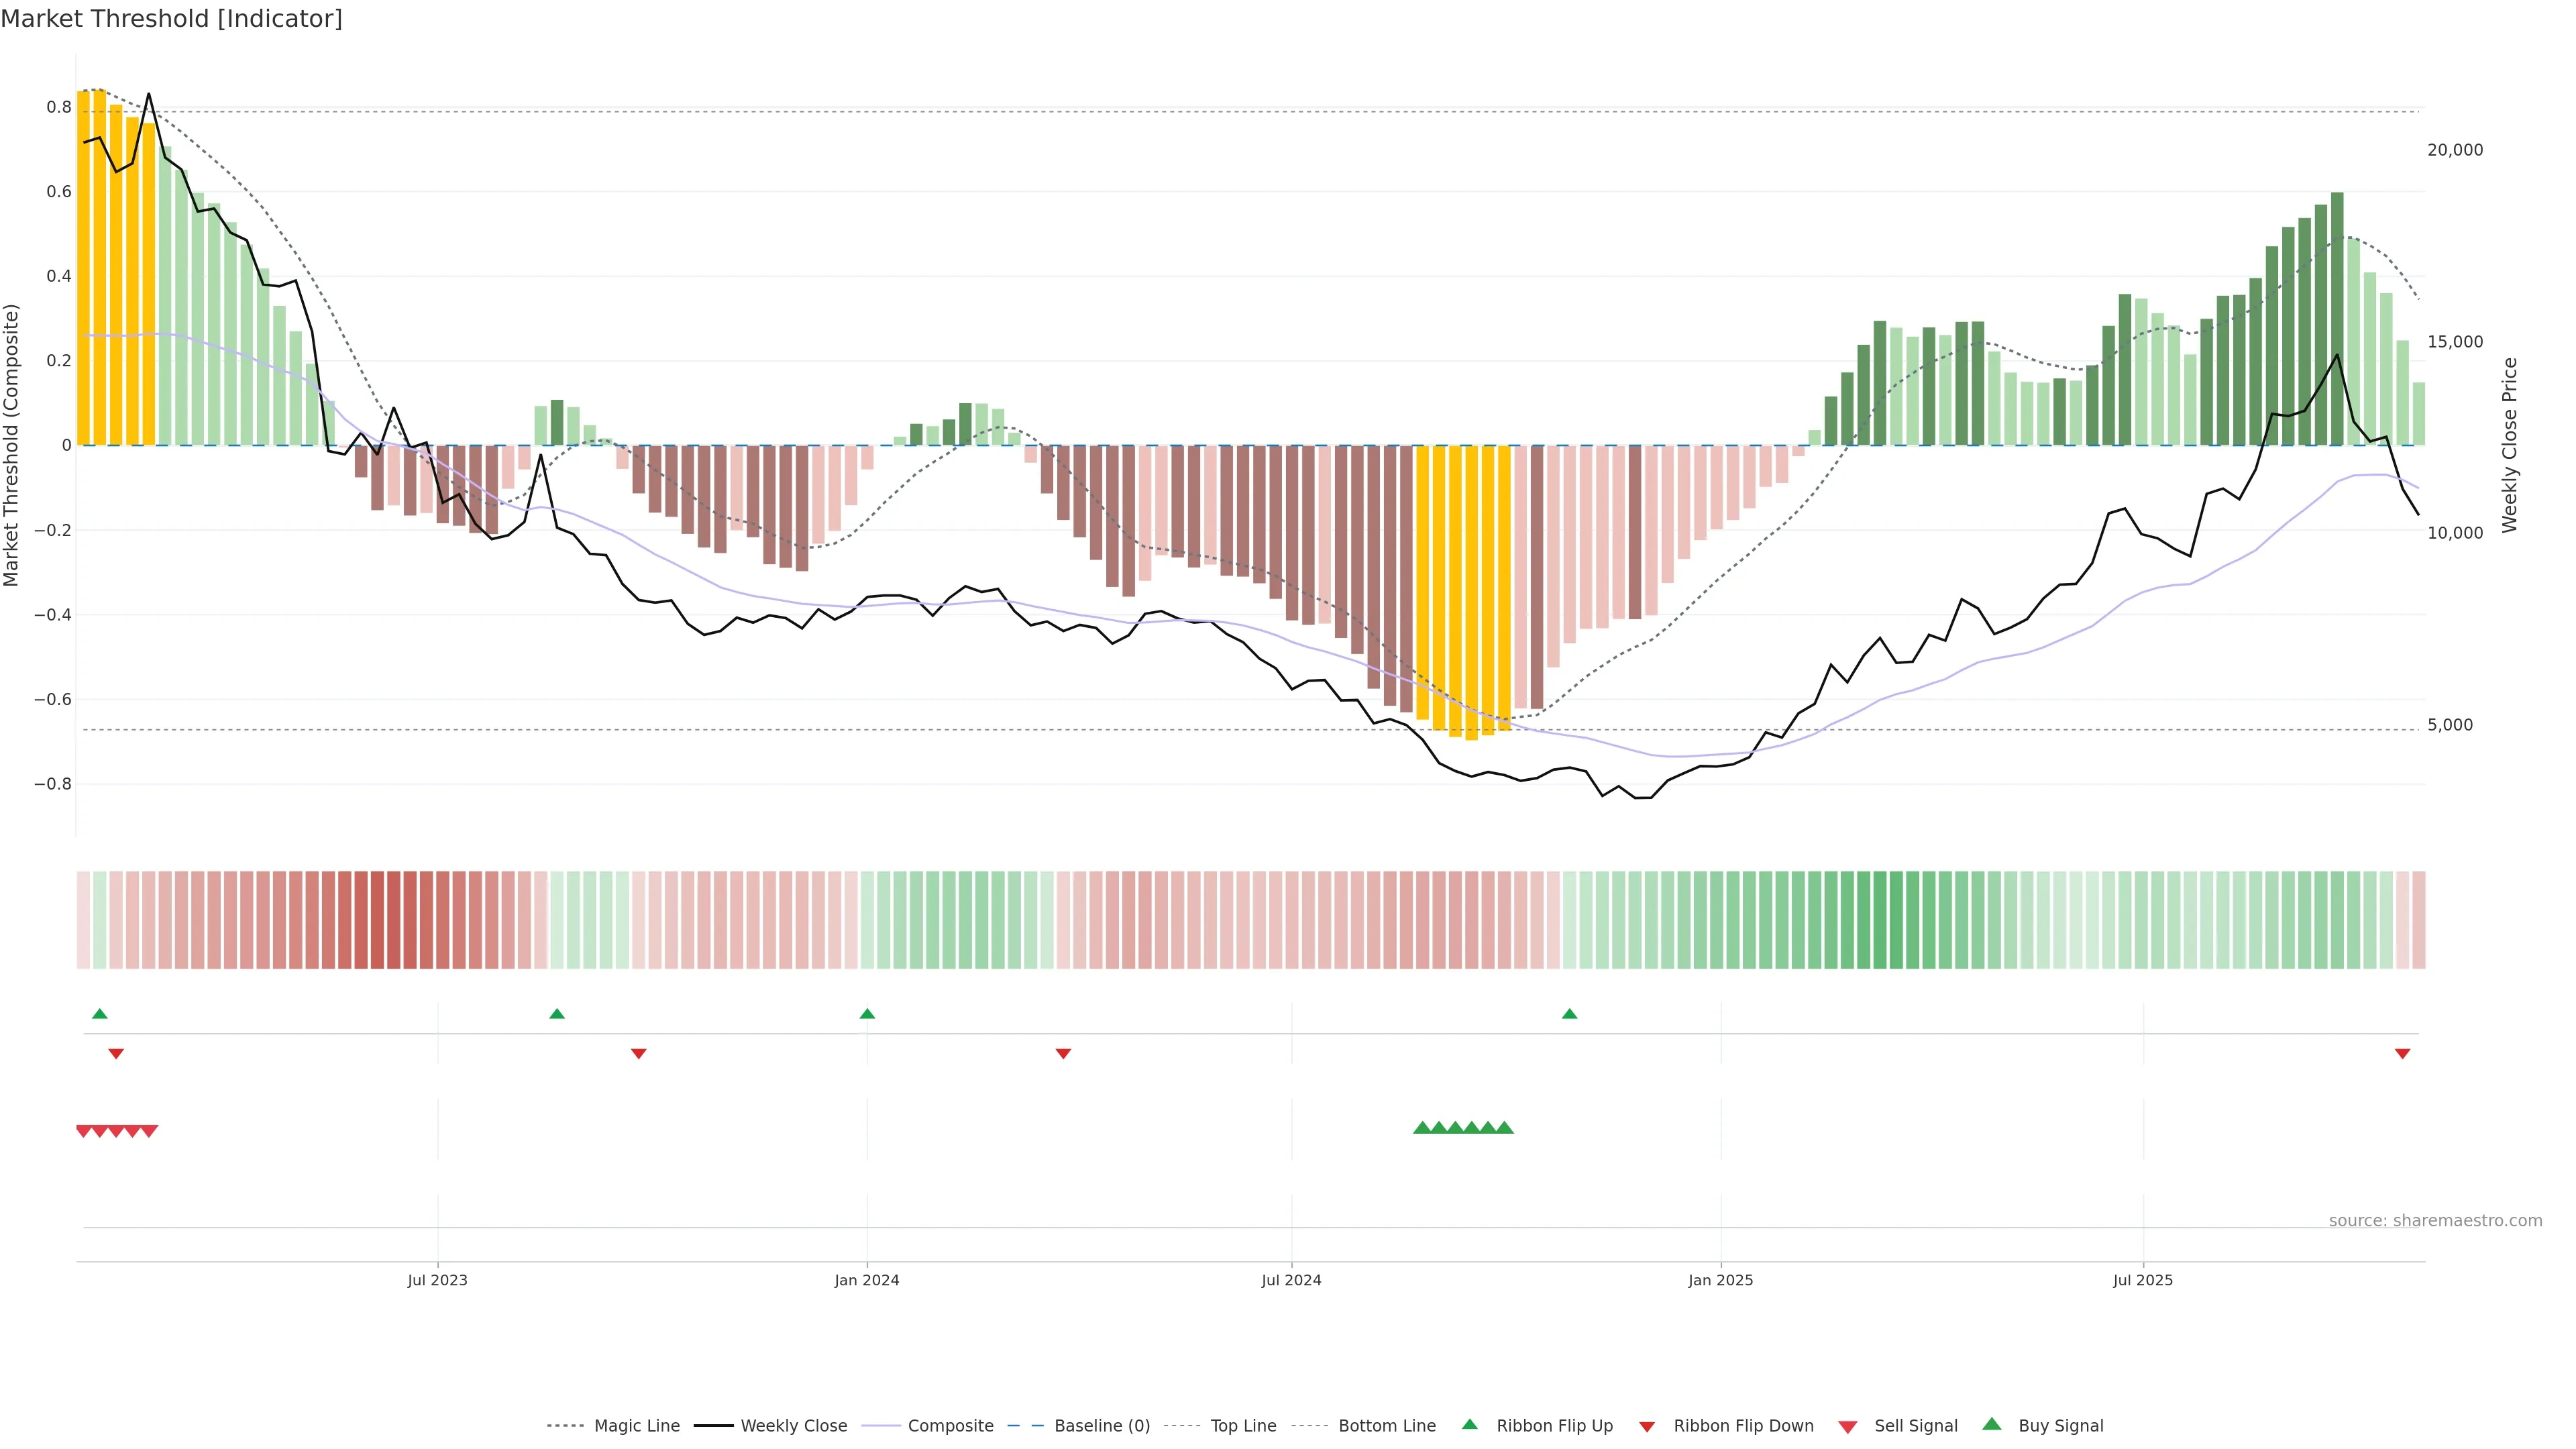Click the Sell Signal legend triangle icon
The height and width of the screenshot is (1449, 2576).
point(1848,1426)
